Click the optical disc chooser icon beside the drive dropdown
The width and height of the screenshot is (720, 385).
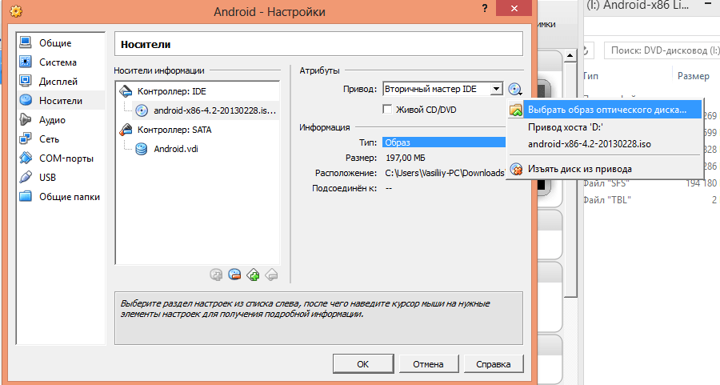pyautogui.click(x=514, y=90)
